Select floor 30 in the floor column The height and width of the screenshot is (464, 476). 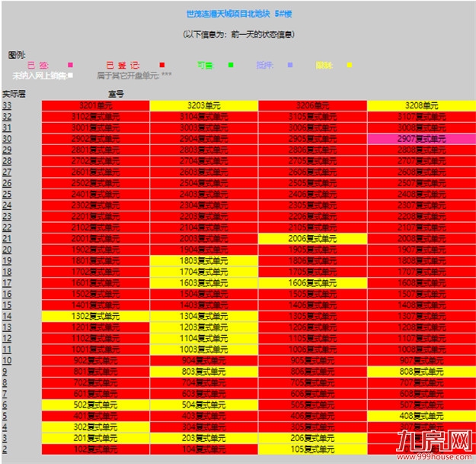point(7,139)
